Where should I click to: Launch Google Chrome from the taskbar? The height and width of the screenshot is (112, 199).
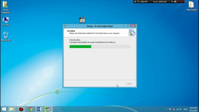[x=30, y=109]
